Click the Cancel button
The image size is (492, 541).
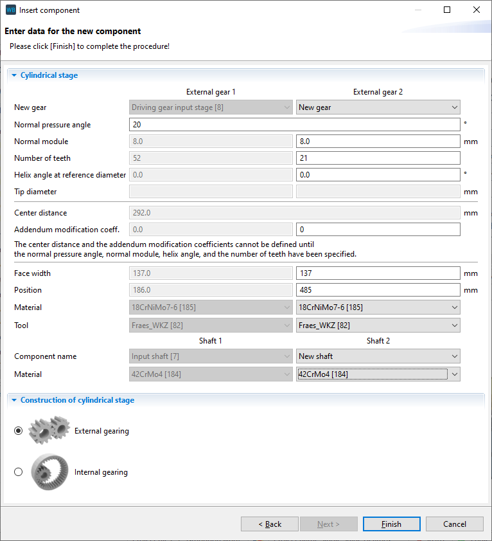(454, 524)
